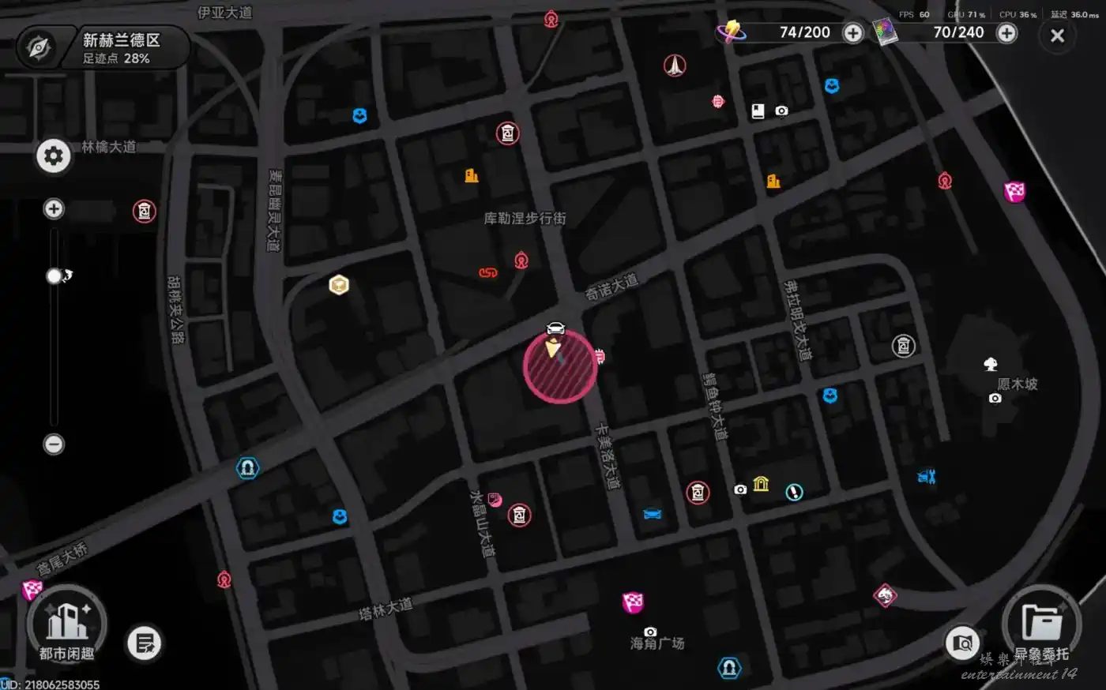
Task: Click the zoom out minus button
Action: pos(54,444)
